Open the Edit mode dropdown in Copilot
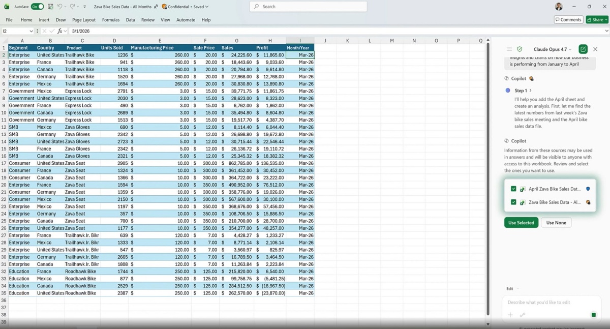The width and height of the screenshot is (610, 329). 512,289
